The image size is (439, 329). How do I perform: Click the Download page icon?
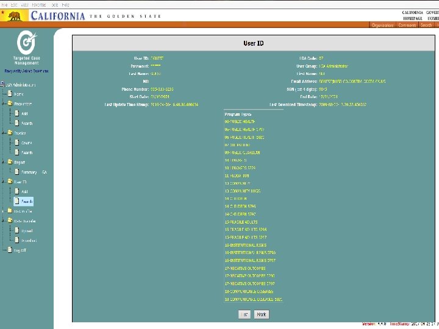(17, 240)
